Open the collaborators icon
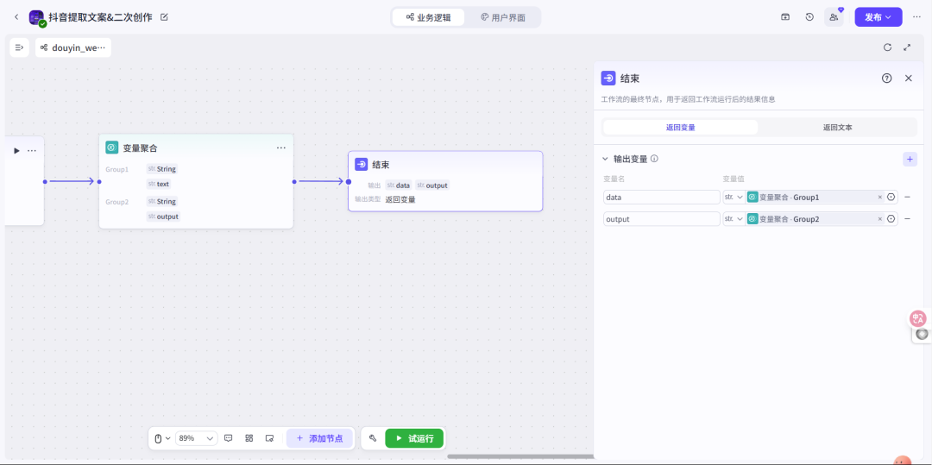The image size is (932, 465). pyautogui.click(x=834, y=17)
